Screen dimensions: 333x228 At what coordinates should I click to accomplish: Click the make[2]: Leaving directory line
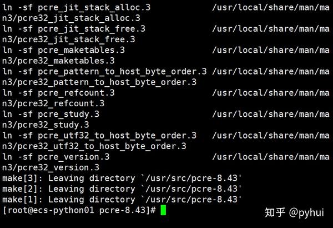click(122, 189)
